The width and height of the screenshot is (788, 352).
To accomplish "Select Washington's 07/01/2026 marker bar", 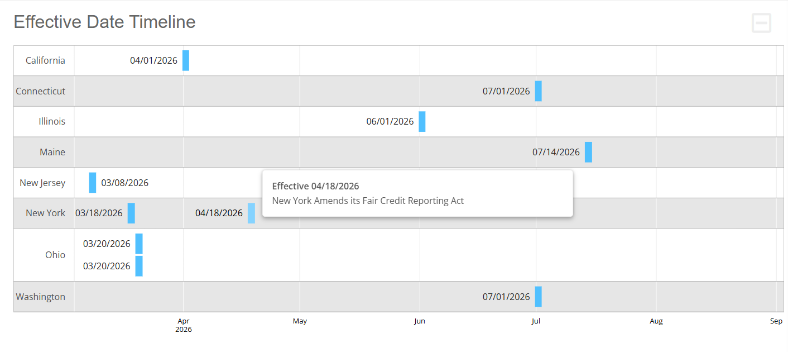I will pos(538,297).
